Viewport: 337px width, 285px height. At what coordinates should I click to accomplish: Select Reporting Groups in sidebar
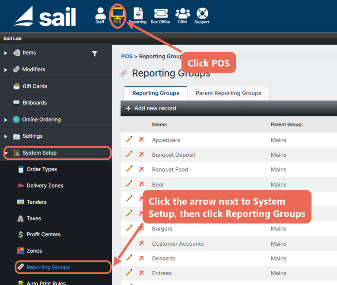point(48,267)
